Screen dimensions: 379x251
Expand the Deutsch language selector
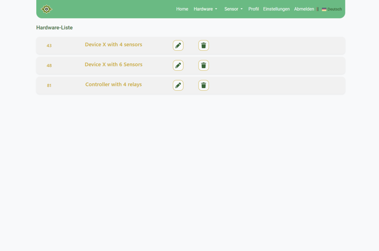click(x=332, y=9)
